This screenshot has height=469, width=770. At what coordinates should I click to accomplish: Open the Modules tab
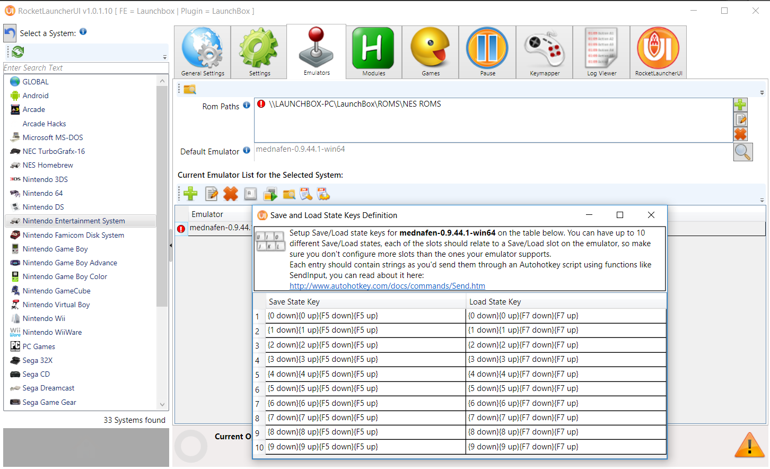(x=374, y=52)
